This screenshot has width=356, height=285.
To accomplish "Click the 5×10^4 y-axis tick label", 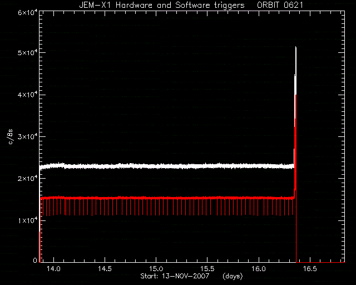I will 28,52.
